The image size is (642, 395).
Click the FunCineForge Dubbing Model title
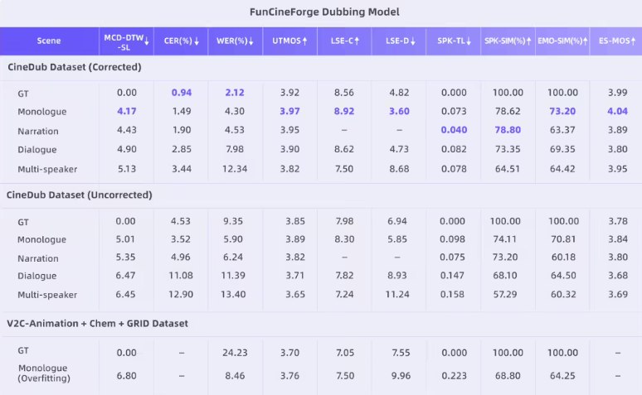point(321,12)
